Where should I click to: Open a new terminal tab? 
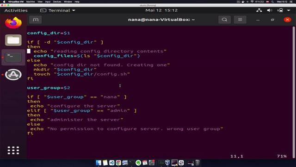tap(36, 19)
